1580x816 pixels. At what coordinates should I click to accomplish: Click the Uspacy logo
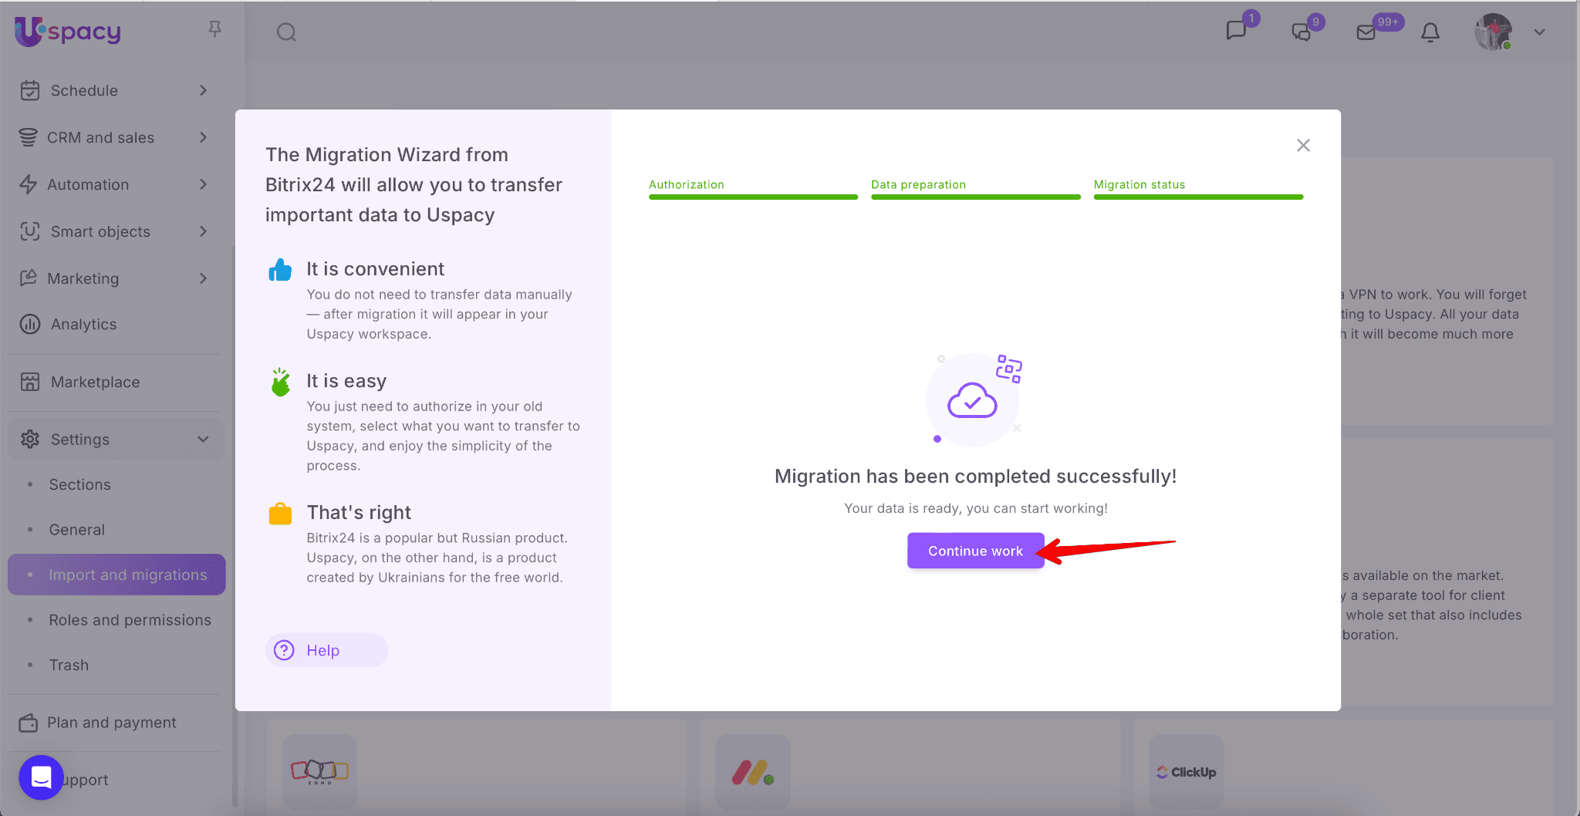tap(68, 31)
